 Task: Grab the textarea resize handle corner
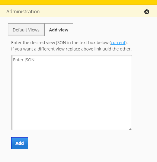(x=130, y=128)
